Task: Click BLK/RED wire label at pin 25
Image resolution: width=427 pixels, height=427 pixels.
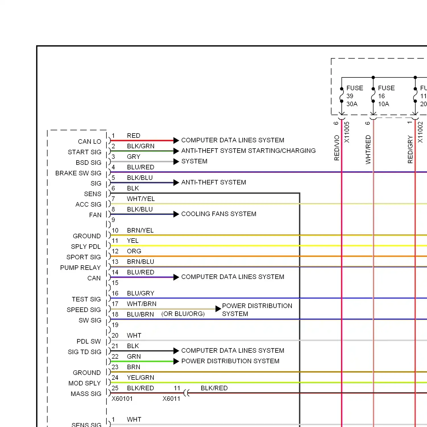Action: click(140, 388)
